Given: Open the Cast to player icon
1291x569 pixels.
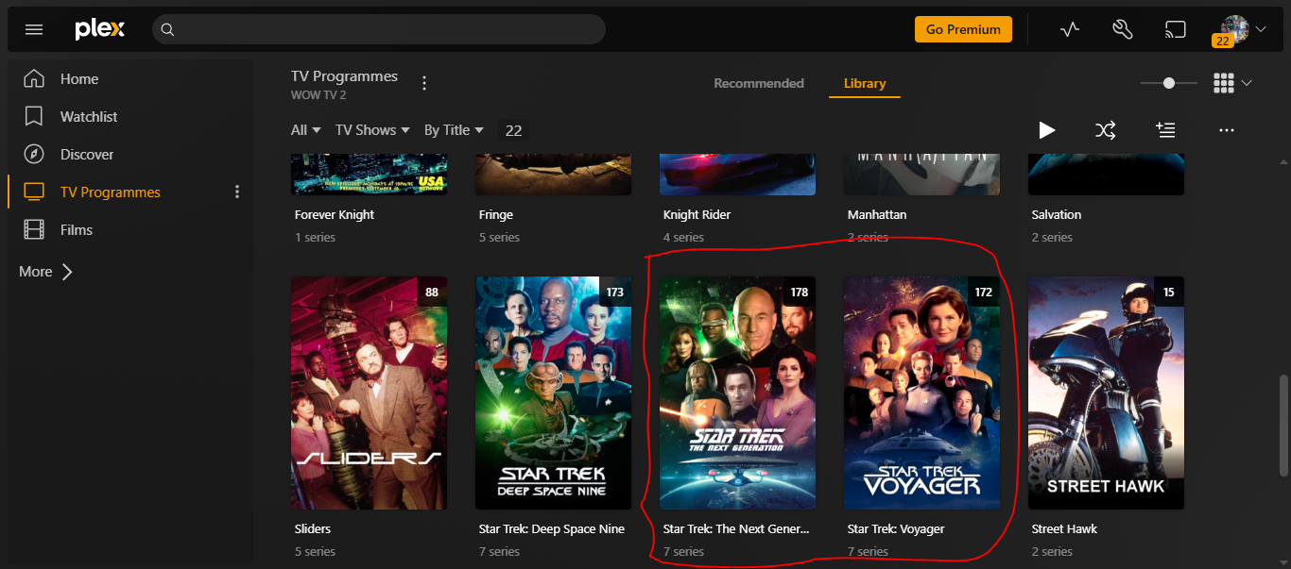Looking at the screenshot, I should pos(1176,29).
